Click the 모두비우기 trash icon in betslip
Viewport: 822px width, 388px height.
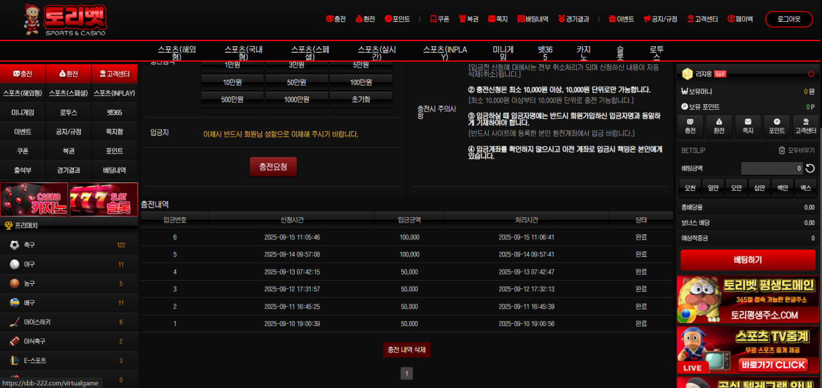click(x=782, y=150)
